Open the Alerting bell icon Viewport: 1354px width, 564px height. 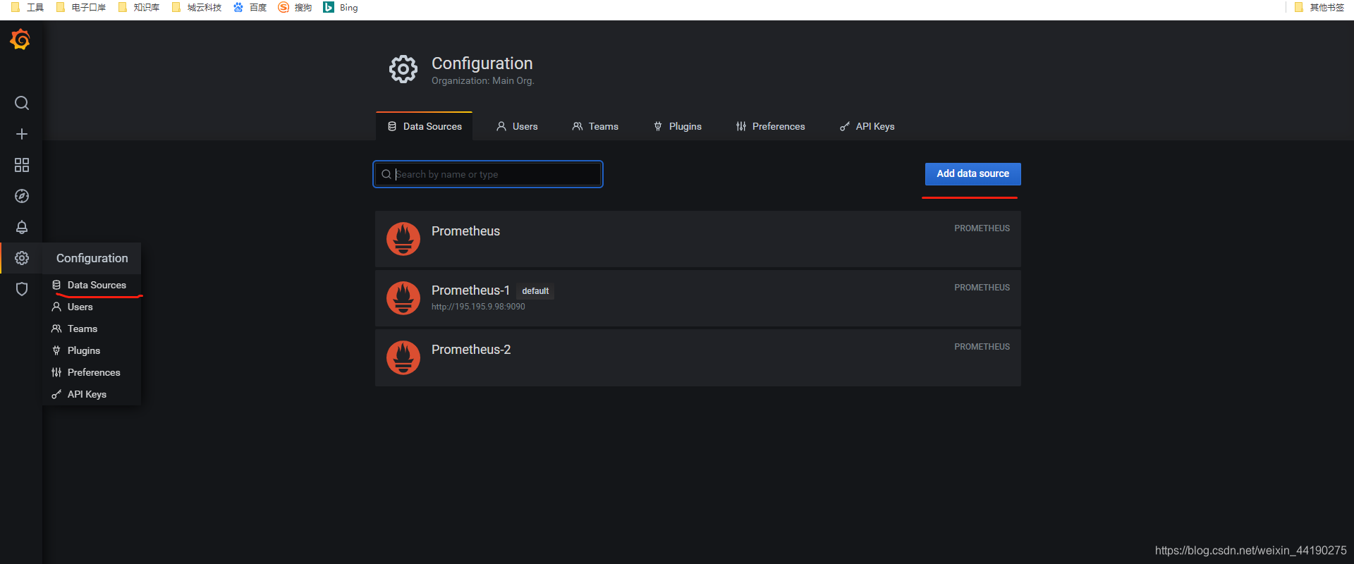coord(22,227)
